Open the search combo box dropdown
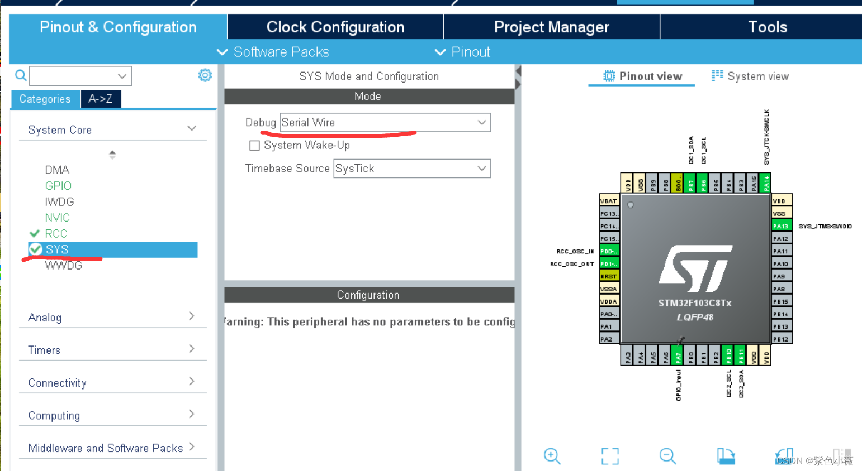 tap(122, 76)
